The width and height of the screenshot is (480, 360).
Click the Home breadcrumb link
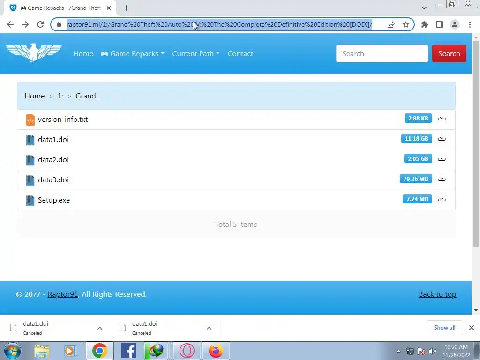coord(35,96)
